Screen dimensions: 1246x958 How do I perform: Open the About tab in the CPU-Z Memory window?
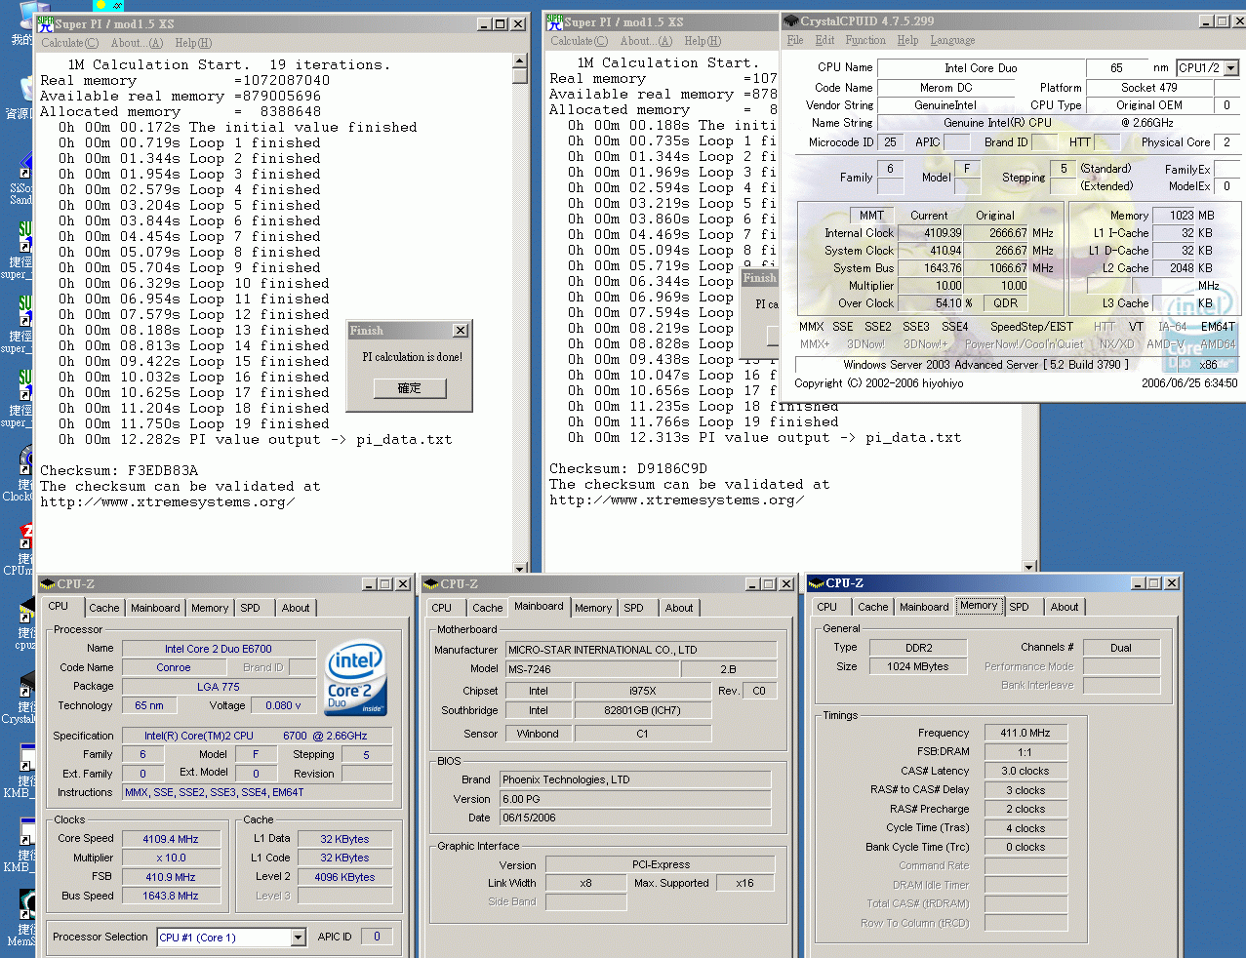(1065, 607)
